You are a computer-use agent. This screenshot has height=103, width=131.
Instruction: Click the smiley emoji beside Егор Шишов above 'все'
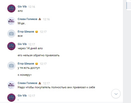point(36,32)
